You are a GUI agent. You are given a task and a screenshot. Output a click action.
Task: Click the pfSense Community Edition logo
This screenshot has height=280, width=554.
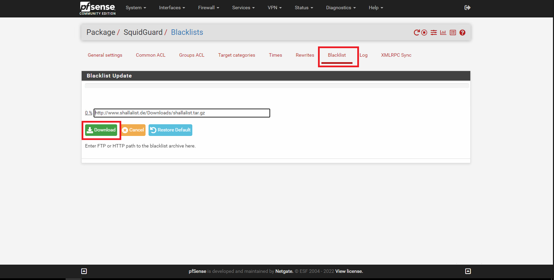tap(98, 8)
